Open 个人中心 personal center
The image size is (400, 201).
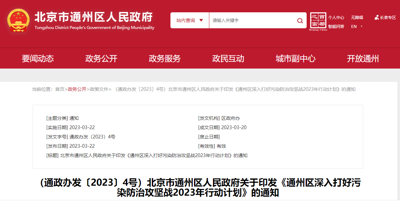(336, 18)
